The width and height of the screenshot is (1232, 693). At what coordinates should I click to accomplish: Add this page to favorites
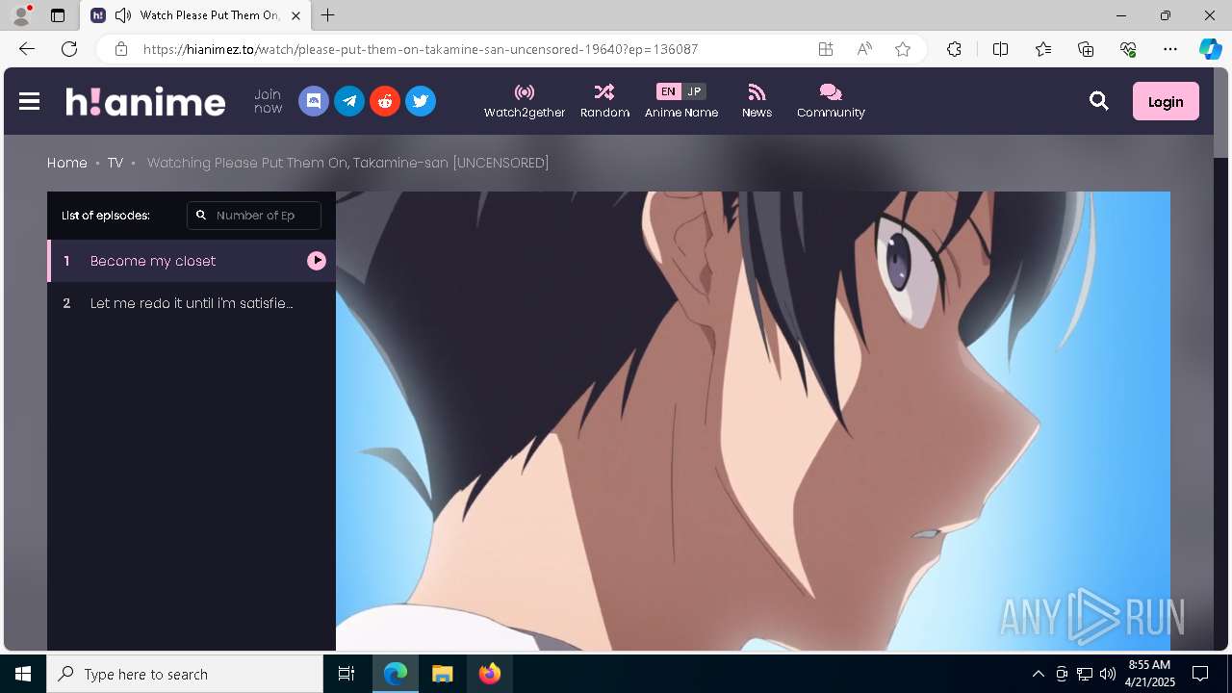pos(903,49)
